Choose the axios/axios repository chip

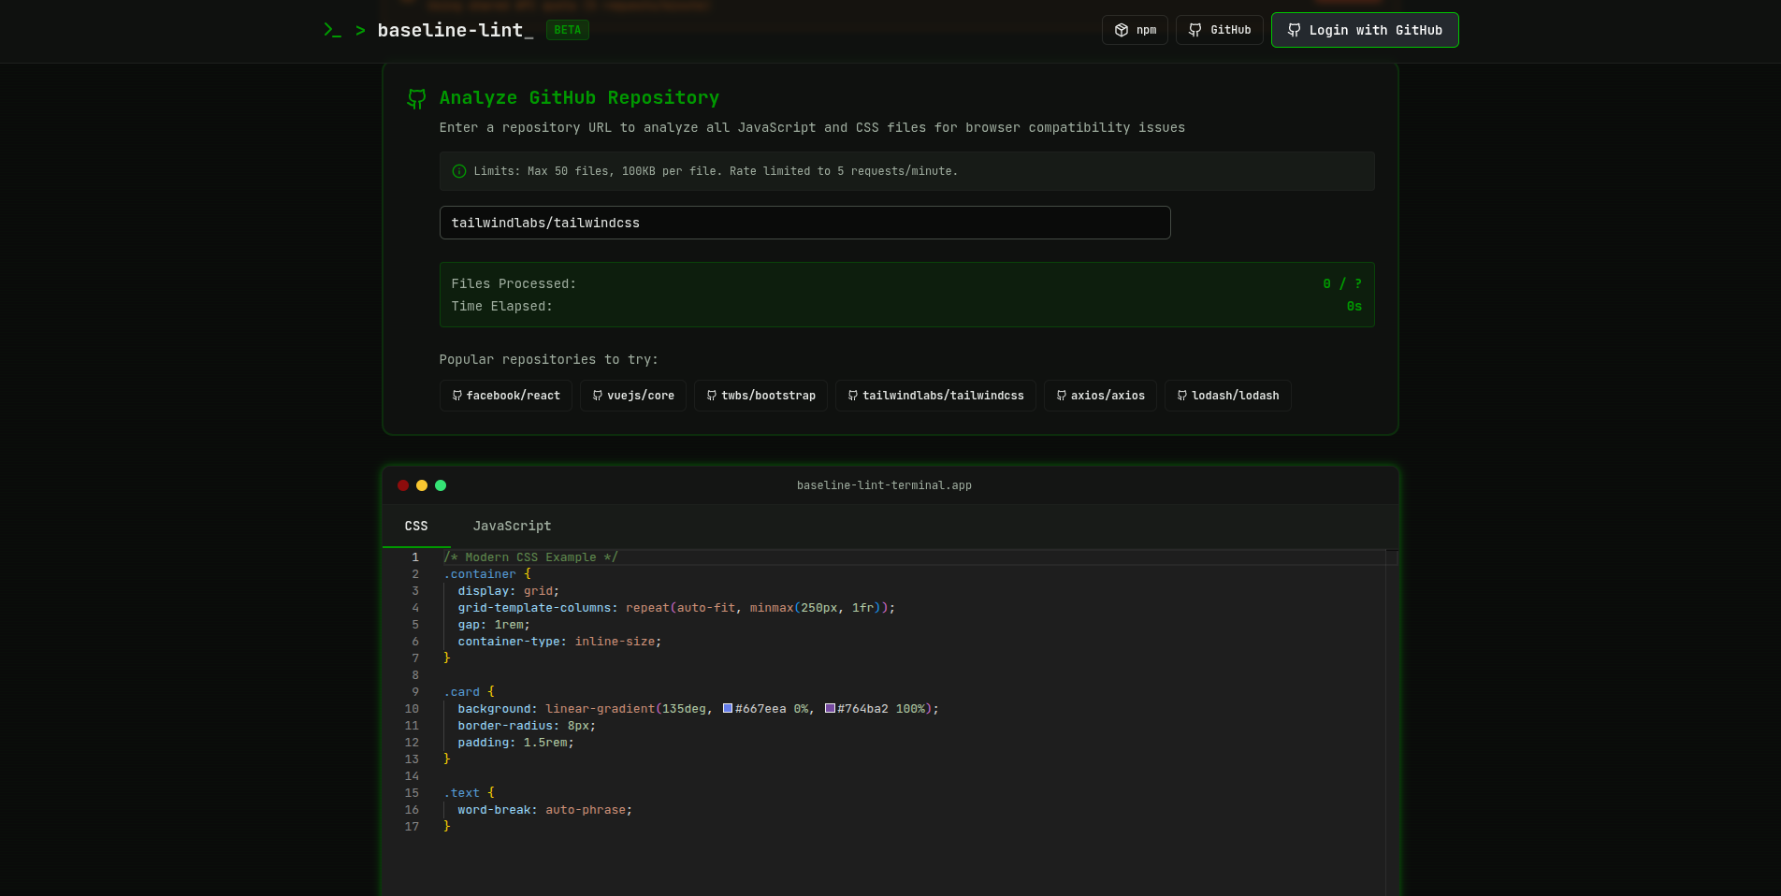[x=1100, y=396]
